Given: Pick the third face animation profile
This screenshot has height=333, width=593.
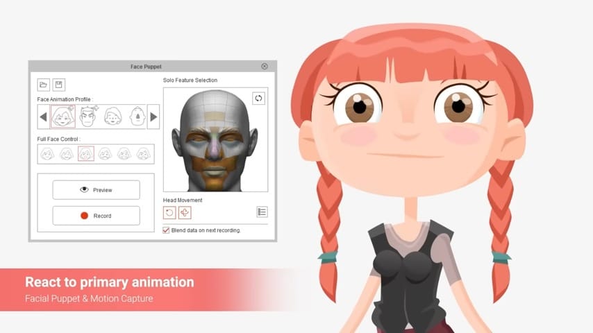Looking at the screenshot, I should coord(112,117).
